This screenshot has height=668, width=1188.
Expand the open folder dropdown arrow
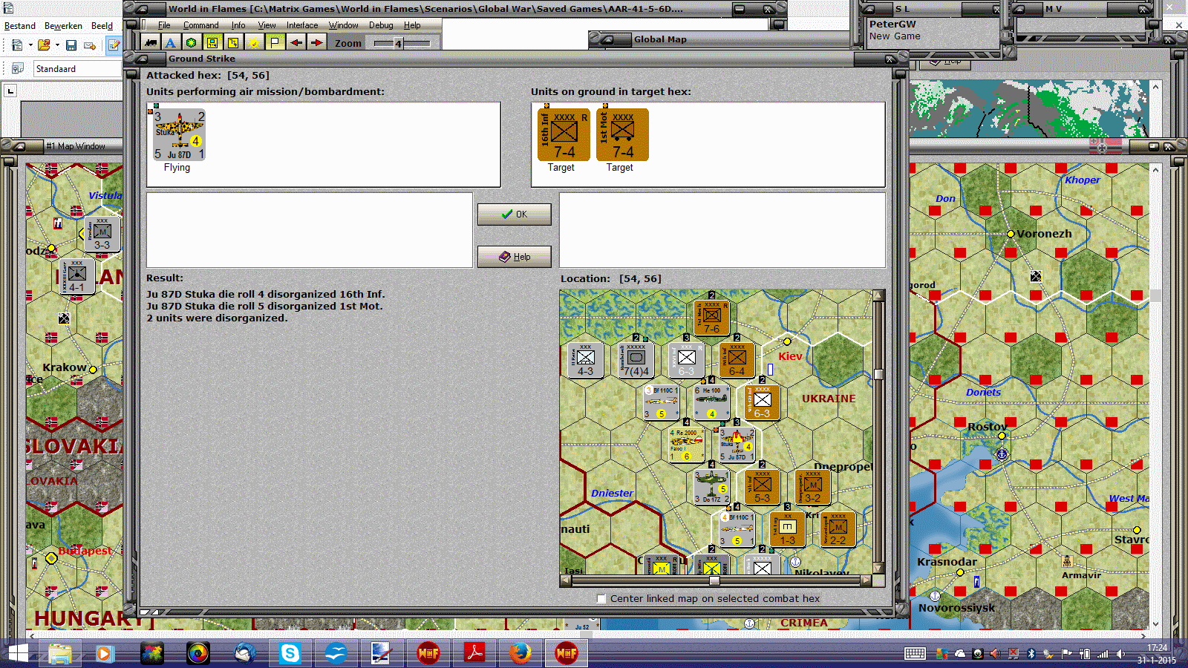pos(57,45)
